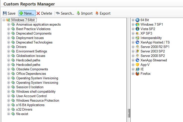Screen dimensions: 183x122
Task: Expand the Windows shell compatibility node
Action: [8, 91]
